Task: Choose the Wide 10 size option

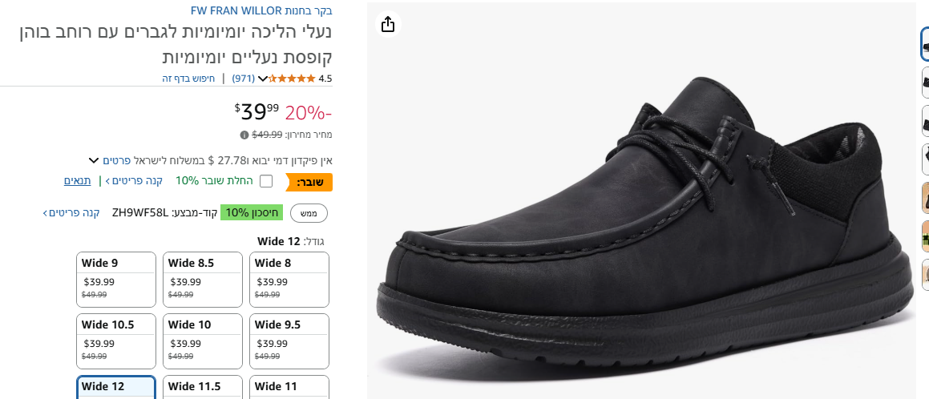Action: coord(203,341)
